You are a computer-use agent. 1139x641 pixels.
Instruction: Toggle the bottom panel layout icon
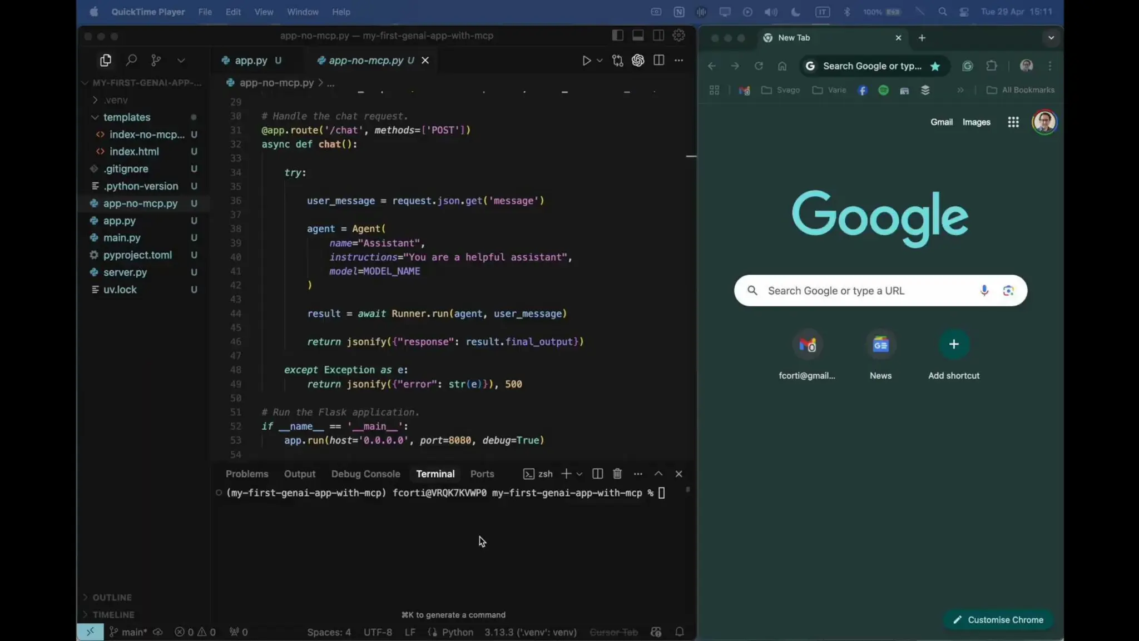pyautogui.click(x=638, y=36)
